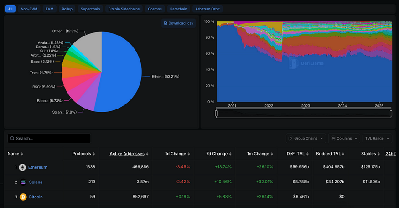Sort table by Protocols column arrows
Viewport: 399px width, 208px height.
[x=94, y=154]
